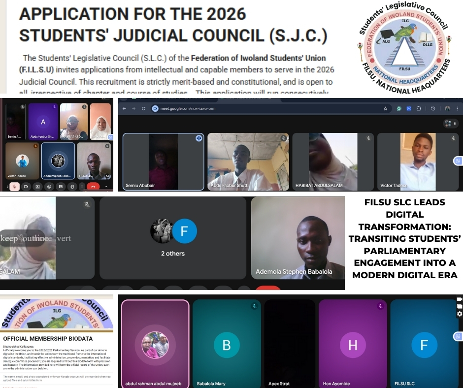Click muted mic icon on Hon Ayomide tile

(381, 306)
